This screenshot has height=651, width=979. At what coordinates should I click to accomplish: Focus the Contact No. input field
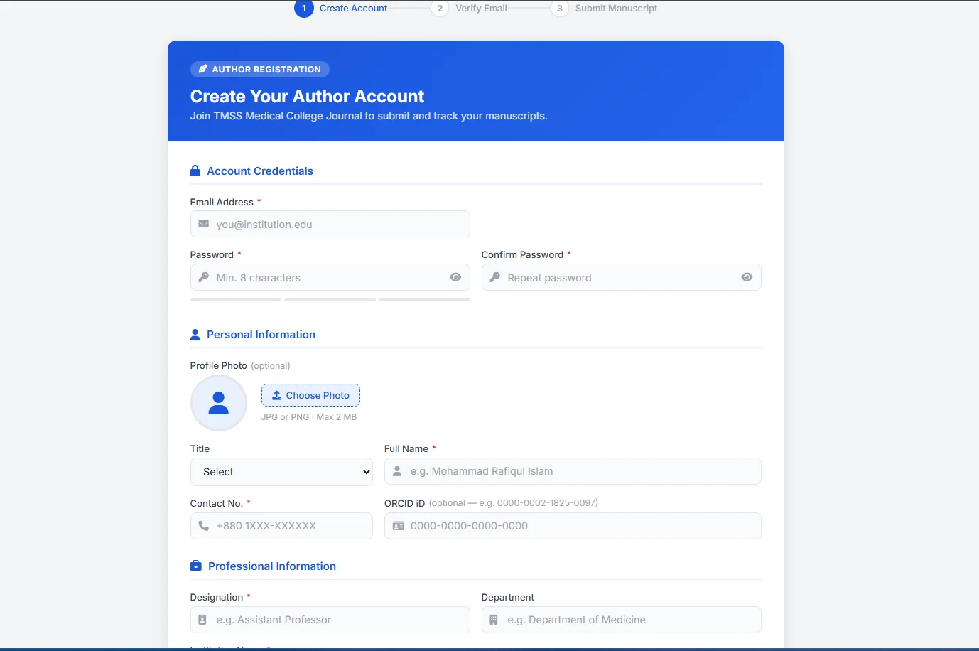(281, 526)
